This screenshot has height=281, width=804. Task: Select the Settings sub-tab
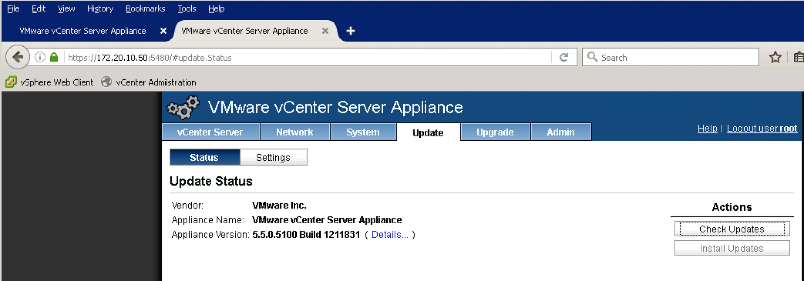pyautogui.click(x=273, y=157)
